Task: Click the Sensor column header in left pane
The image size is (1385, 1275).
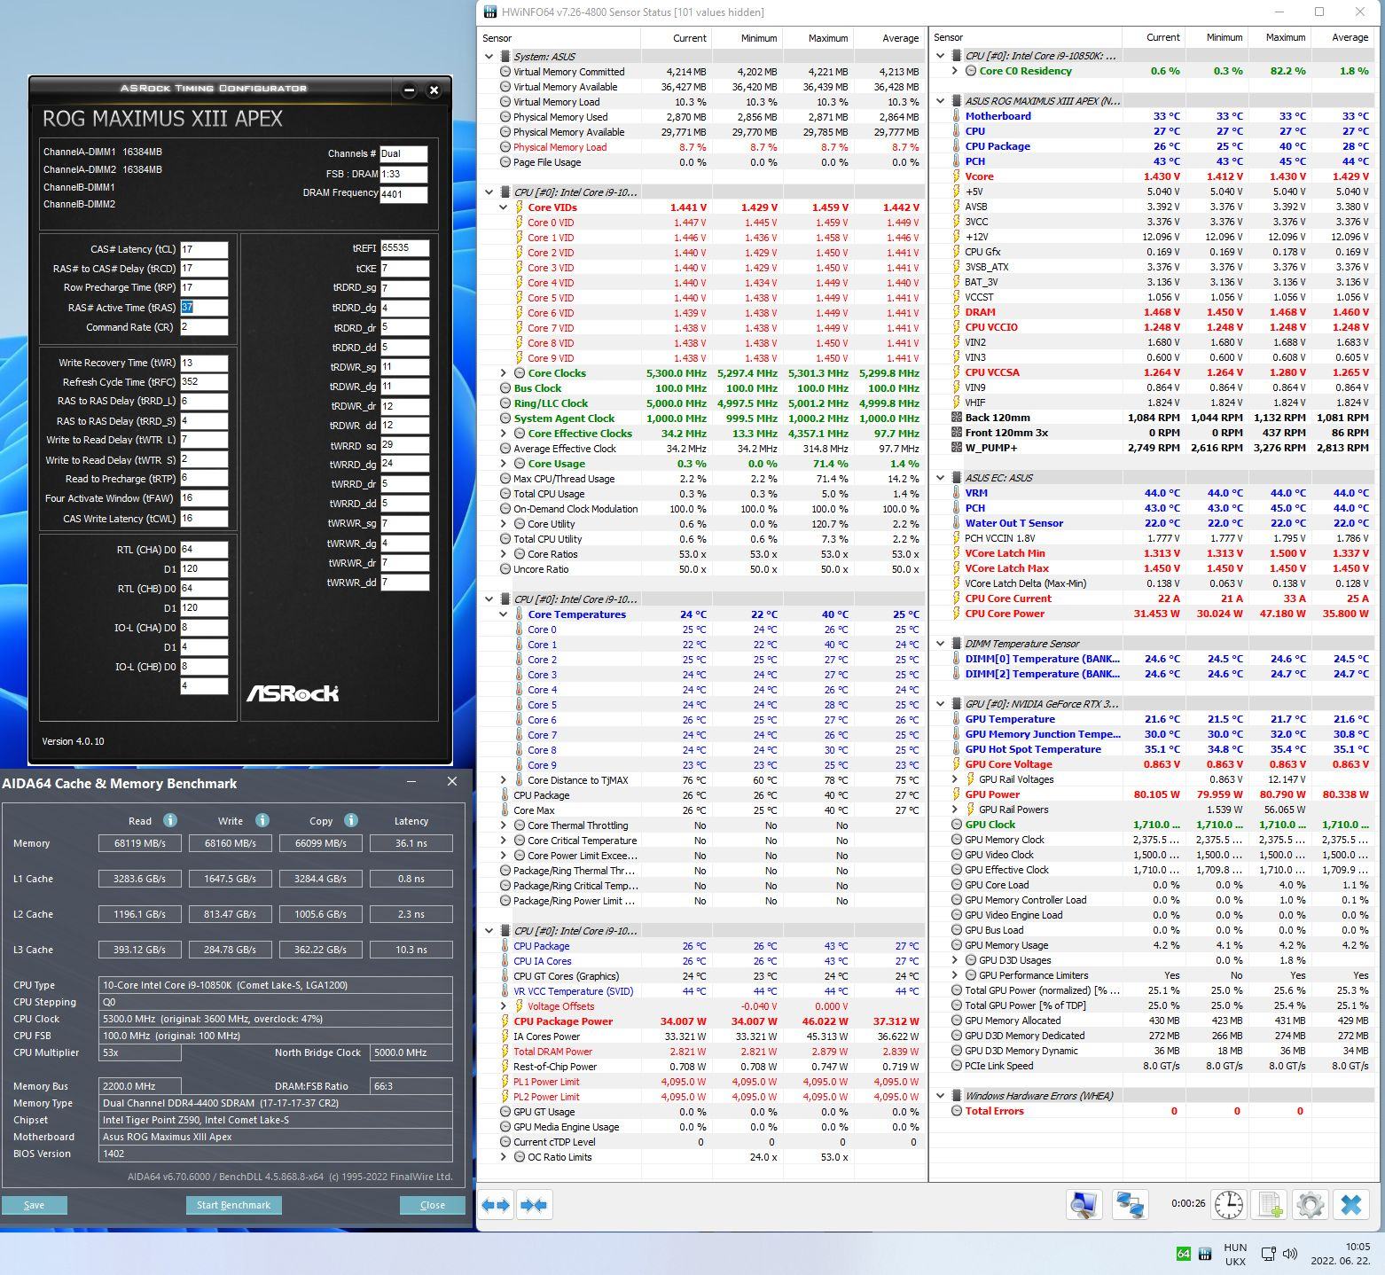Action: click(x=559, y=38)
